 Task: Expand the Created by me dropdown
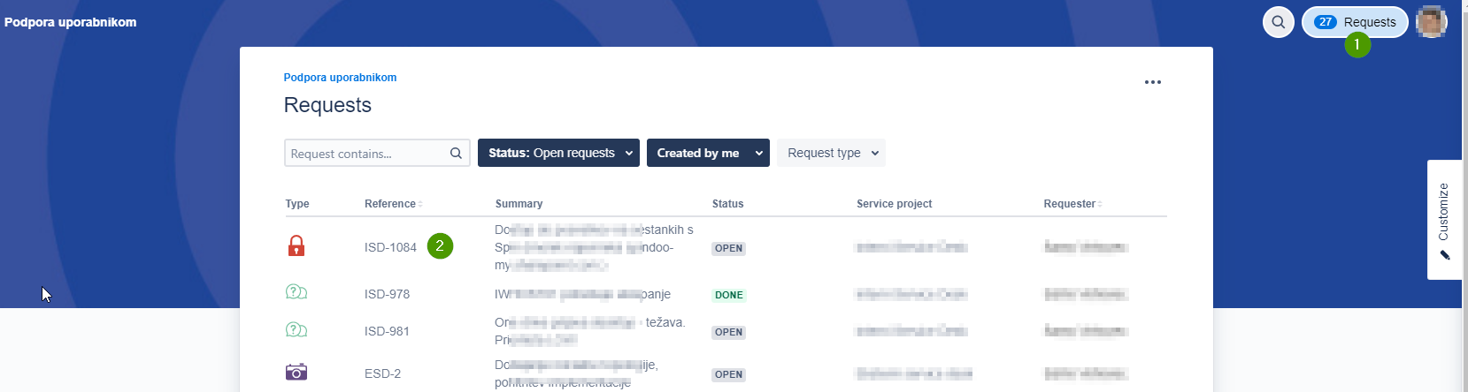pyautogui.click(x=708, y=153)
